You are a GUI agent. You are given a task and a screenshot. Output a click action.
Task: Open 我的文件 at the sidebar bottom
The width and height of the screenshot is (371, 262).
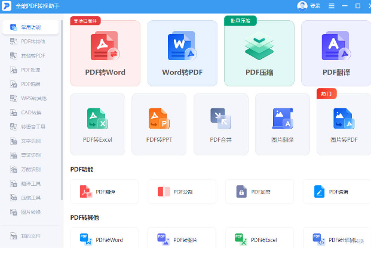[30, 236]
